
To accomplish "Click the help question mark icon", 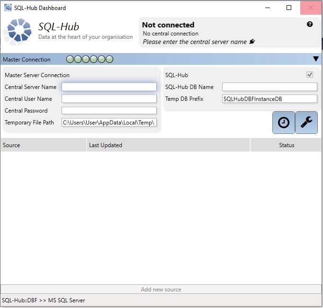I will click(x=310, y=24).
